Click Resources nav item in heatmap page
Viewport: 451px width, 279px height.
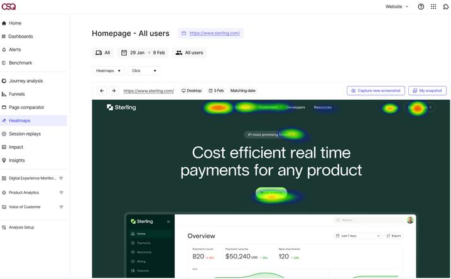click(322, 107)
